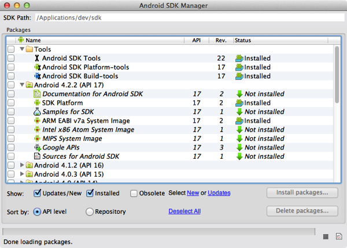Click the Rev. column header

[221, 40]
